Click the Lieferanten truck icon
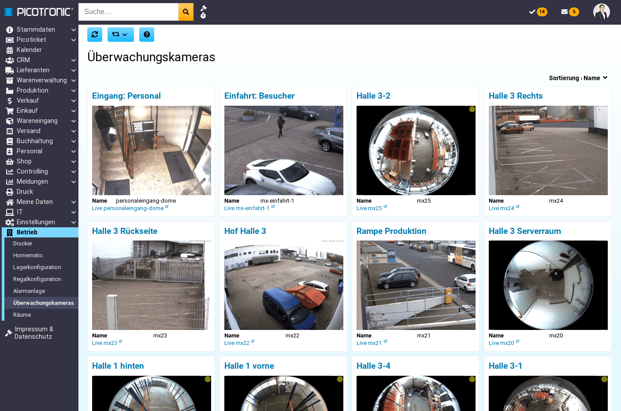Screen dimensions: 621x411 tap(10, 70)
